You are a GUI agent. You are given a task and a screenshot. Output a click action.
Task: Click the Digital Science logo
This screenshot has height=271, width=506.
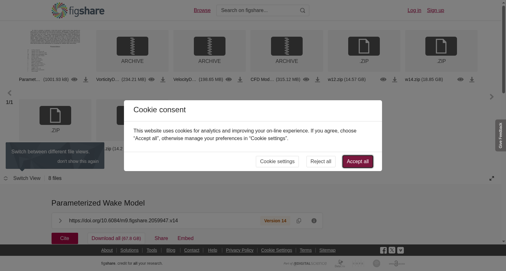(305, 263)
